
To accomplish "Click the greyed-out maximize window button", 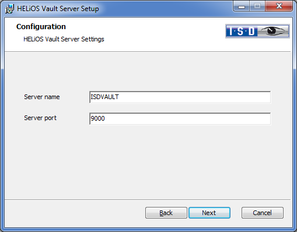I will [257, 6].
